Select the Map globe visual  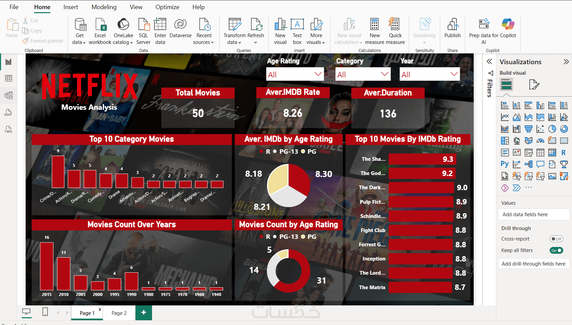517,141
